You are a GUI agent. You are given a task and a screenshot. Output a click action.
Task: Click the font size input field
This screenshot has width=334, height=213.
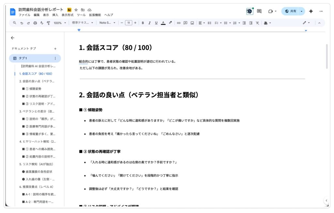(129, 23)
